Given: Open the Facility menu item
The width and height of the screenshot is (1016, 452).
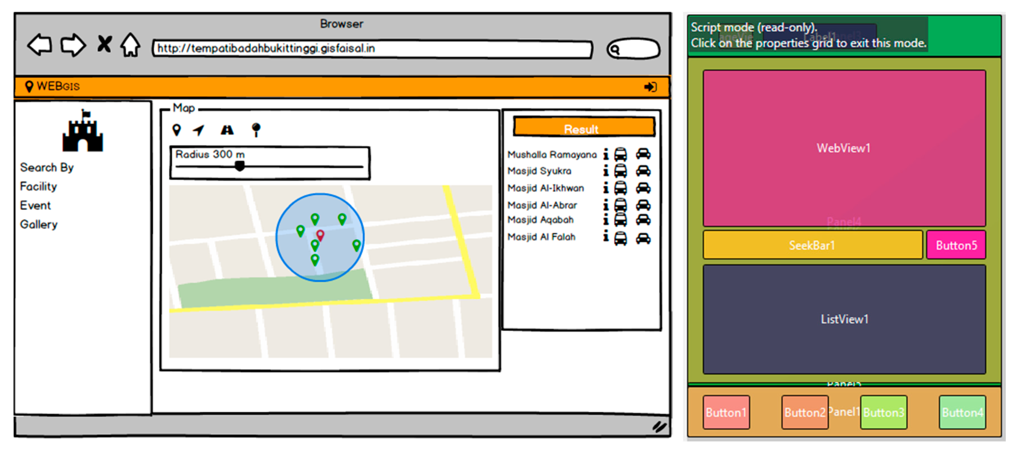Looking at the screenshot, I should click(38, 186).
